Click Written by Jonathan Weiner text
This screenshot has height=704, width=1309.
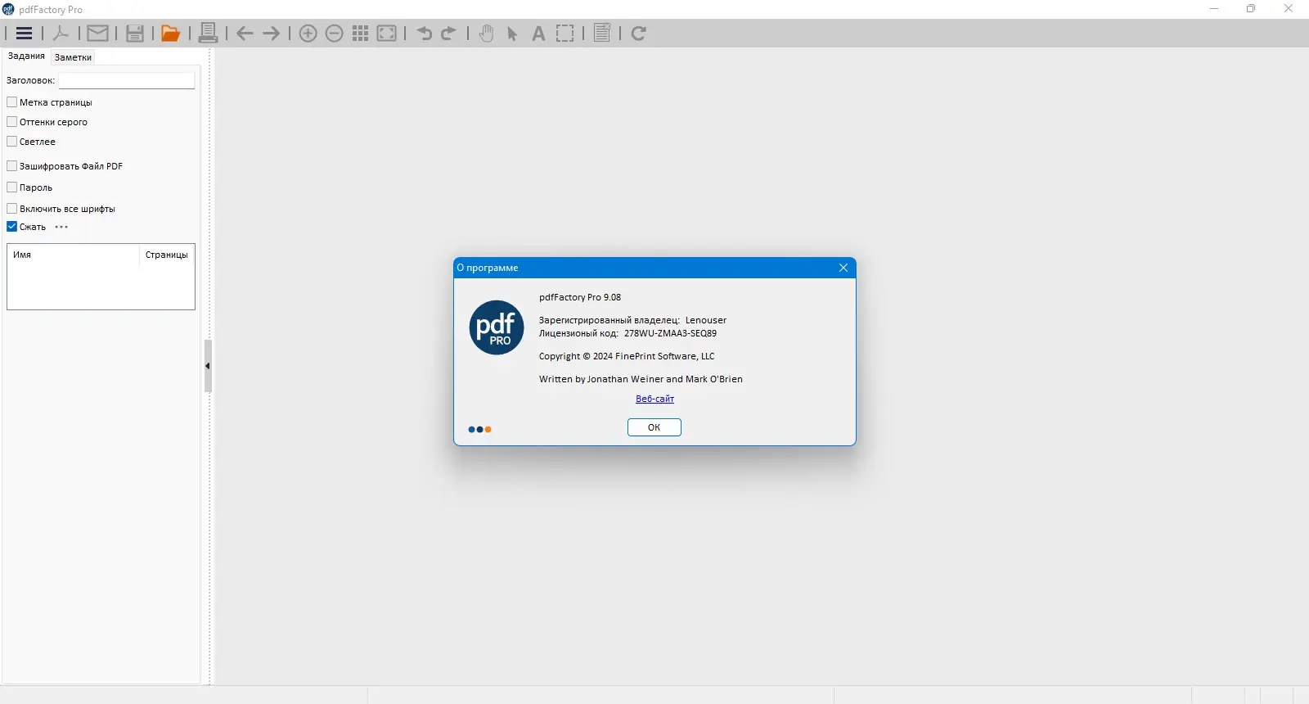tap(641, 379)
